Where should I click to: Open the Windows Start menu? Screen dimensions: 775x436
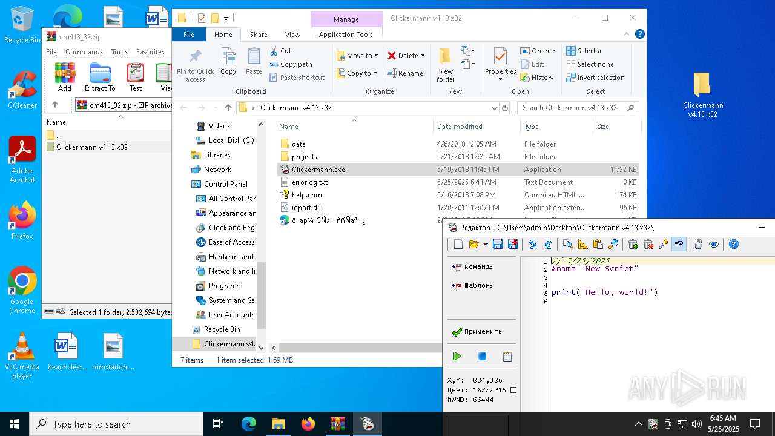tap(15, 424)
